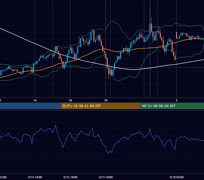Click the hour label 18 under the chart
204x180 pixels.
tap(106, 100)
